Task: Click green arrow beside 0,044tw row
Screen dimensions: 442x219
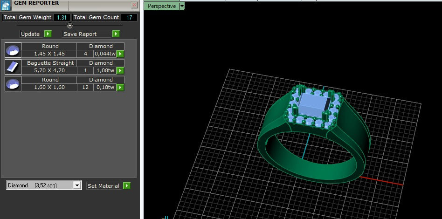Action: point(120,54)
